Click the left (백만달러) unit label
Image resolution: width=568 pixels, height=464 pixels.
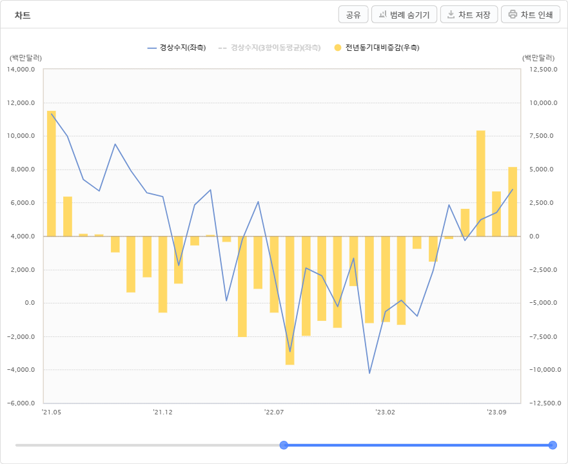coord(26,58)
